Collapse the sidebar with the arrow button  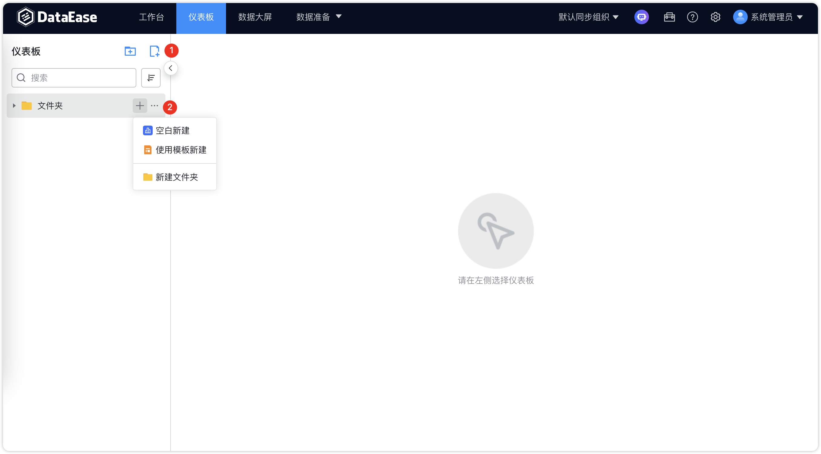click(171, 68)
